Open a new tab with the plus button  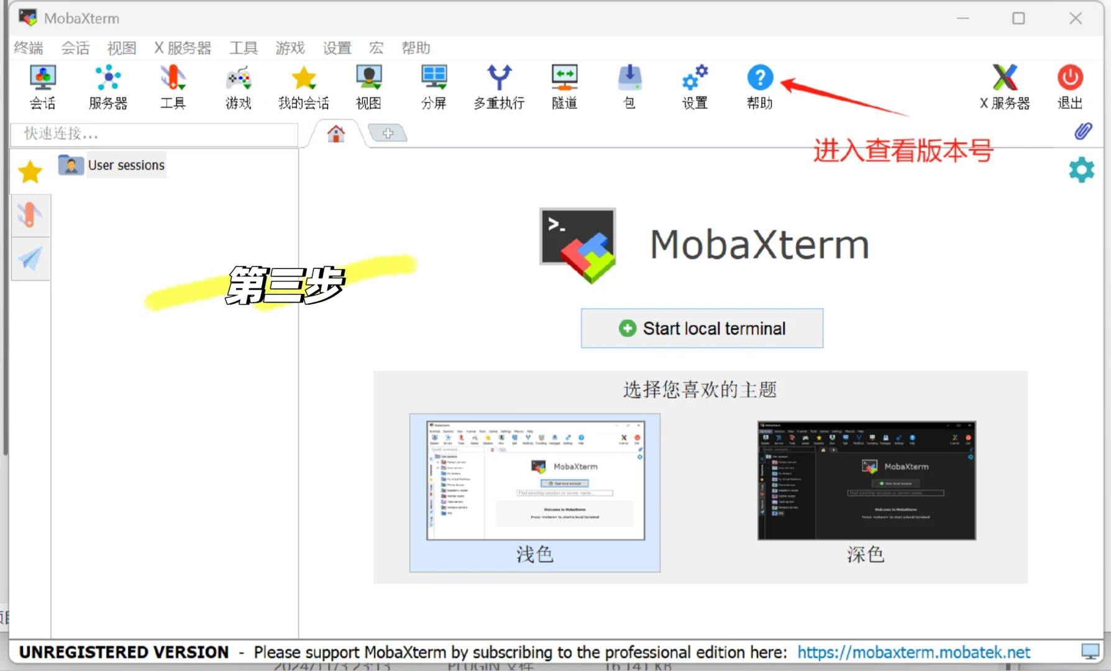tap(388, 132)
